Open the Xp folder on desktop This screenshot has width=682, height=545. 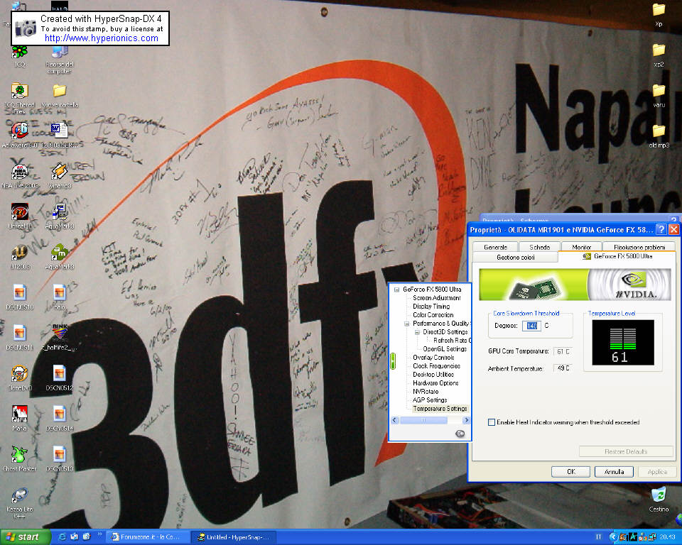(659, 15)
